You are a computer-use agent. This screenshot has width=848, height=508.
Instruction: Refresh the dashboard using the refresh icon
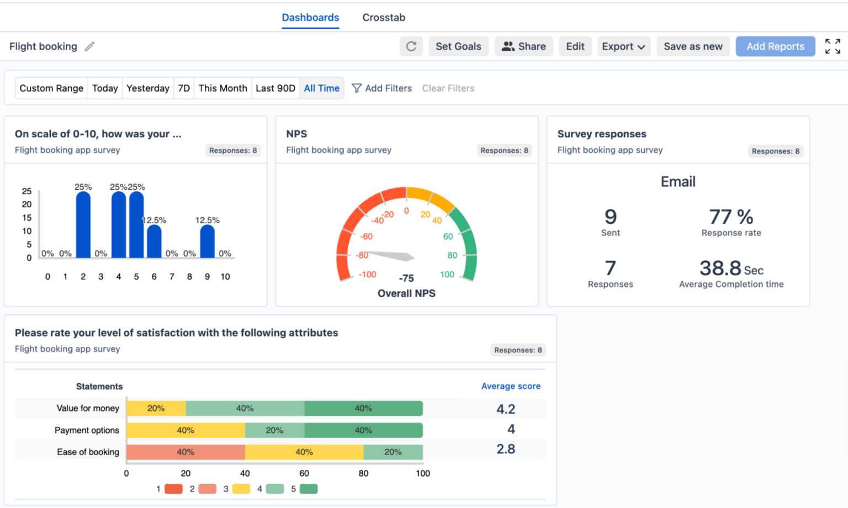(x=411, y=46)
